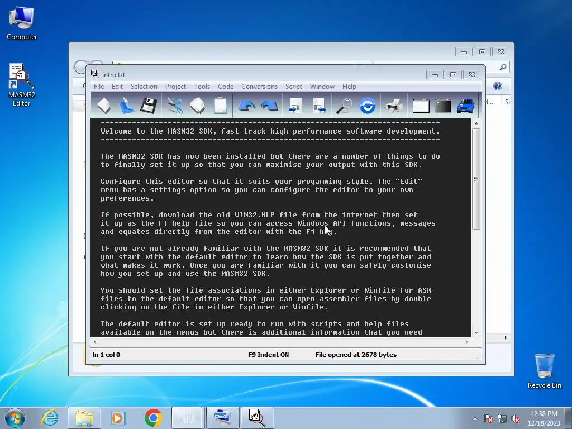Click the 'ln 1 col 0' status text

(x=106, y=355)
